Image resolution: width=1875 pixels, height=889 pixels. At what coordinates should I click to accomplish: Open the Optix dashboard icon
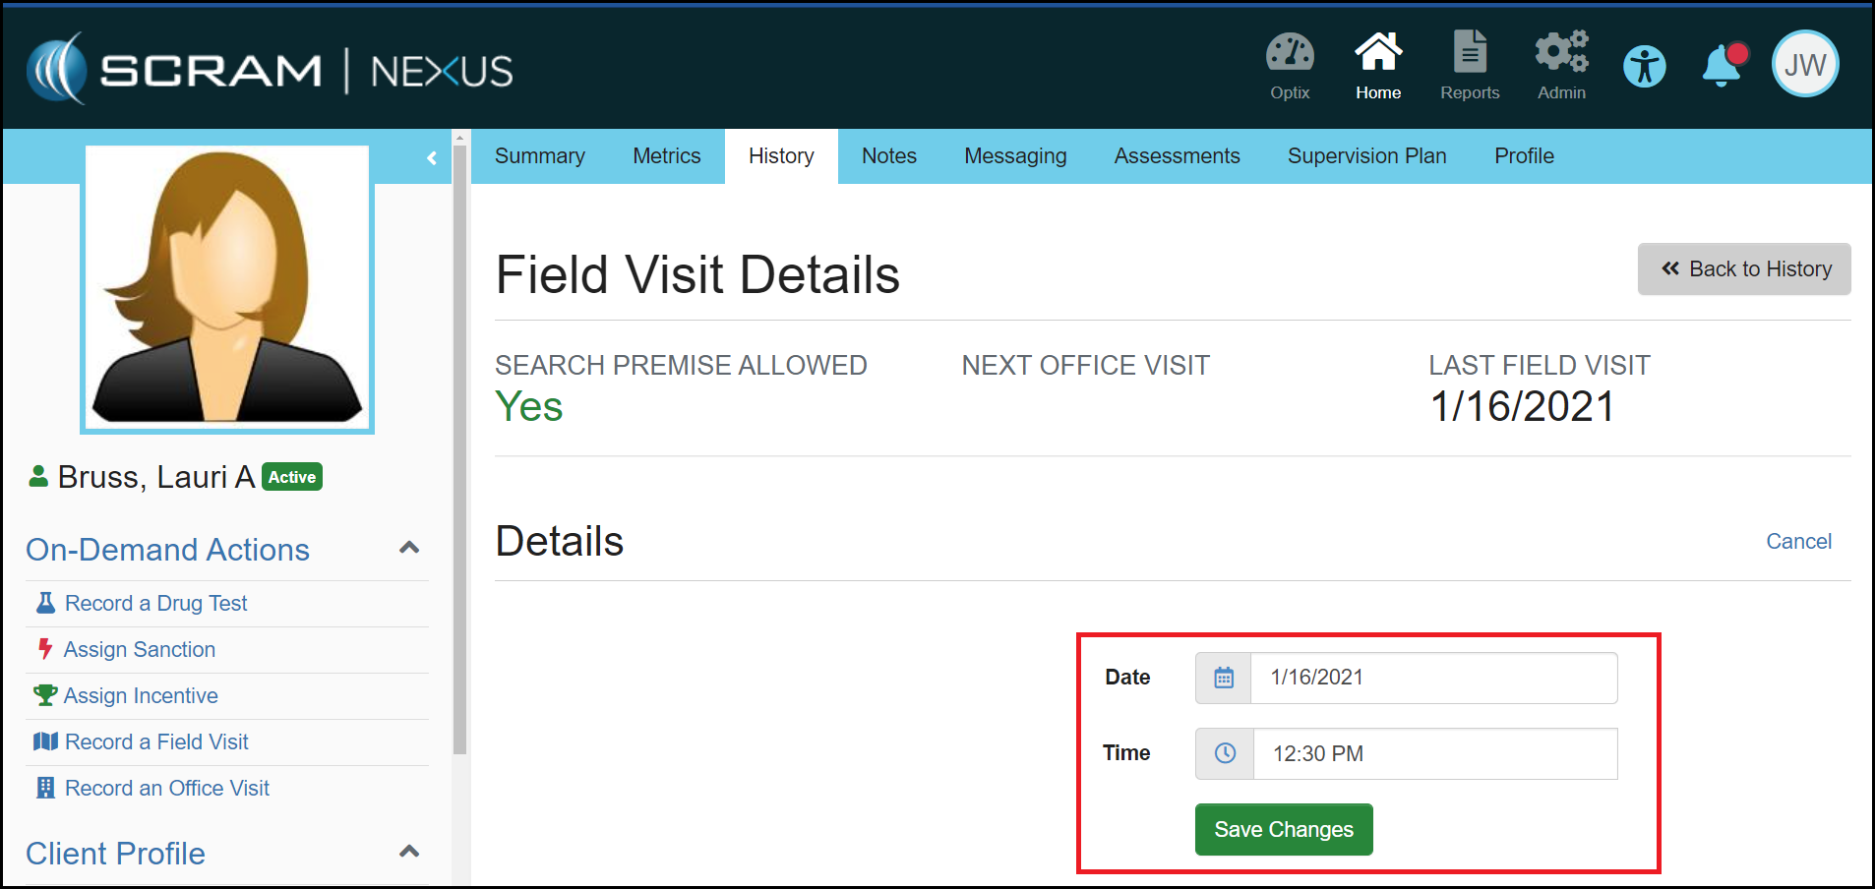[1289, 54]
